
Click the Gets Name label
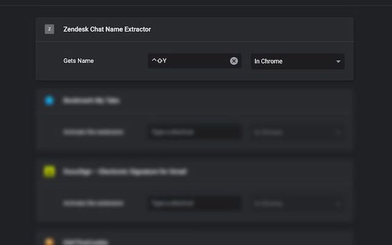point(78,61)
